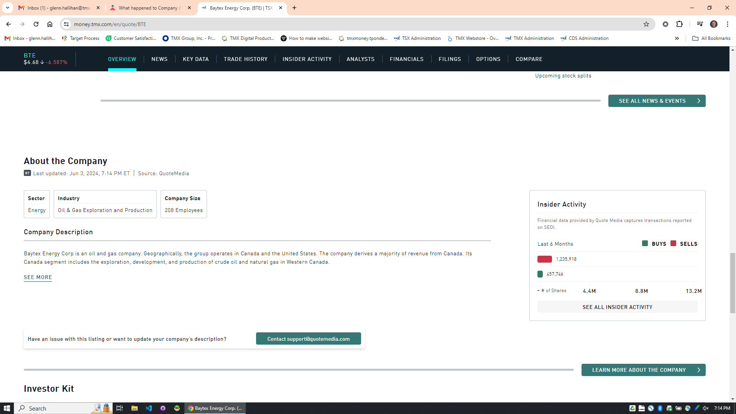Click the See All Insider Activity button

point(617,307)
